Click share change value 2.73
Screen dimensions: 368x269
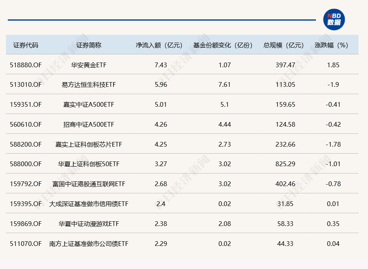tap(224, 144)
